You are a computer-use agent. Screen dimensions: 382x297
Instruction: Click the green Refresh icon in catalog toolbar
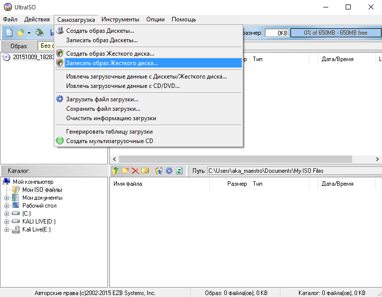point(179,171)
